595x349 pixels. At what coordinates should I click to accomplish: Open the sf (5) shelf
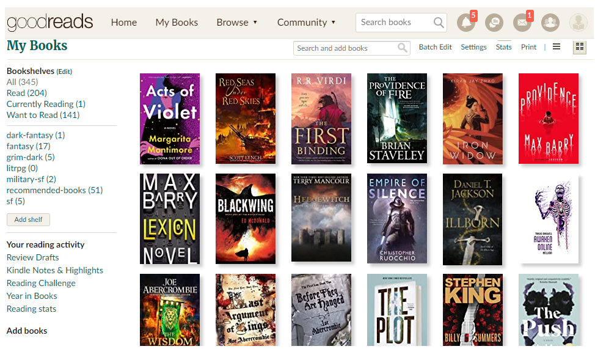(x=15, y=201)
